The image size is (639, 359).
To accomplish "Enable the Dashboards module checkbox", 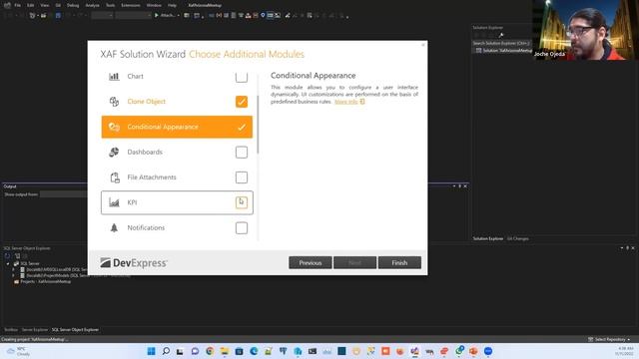I will [242, 153].
